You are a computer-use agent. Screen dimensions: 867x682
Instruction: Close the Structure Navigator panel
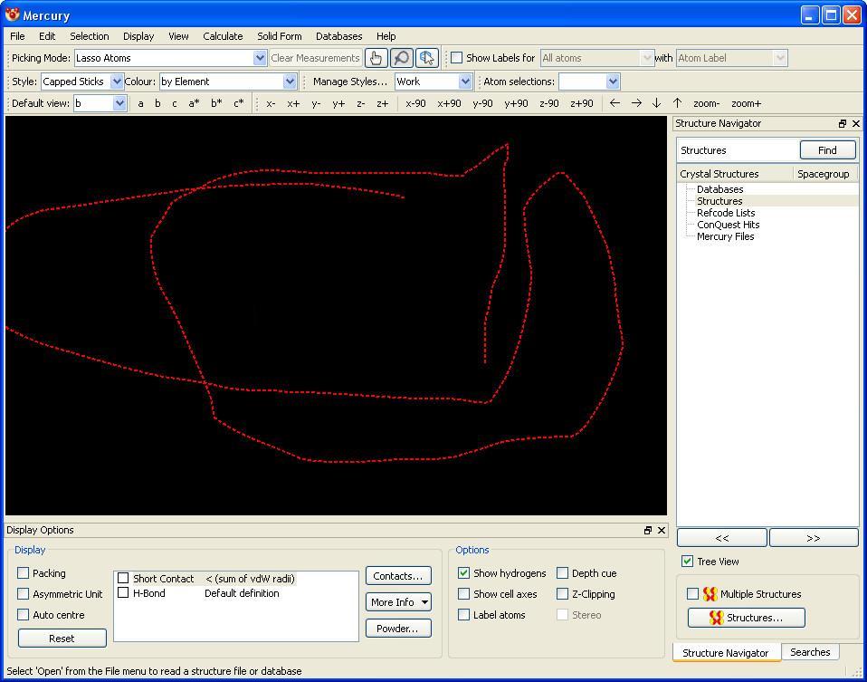tap(856, 124)
